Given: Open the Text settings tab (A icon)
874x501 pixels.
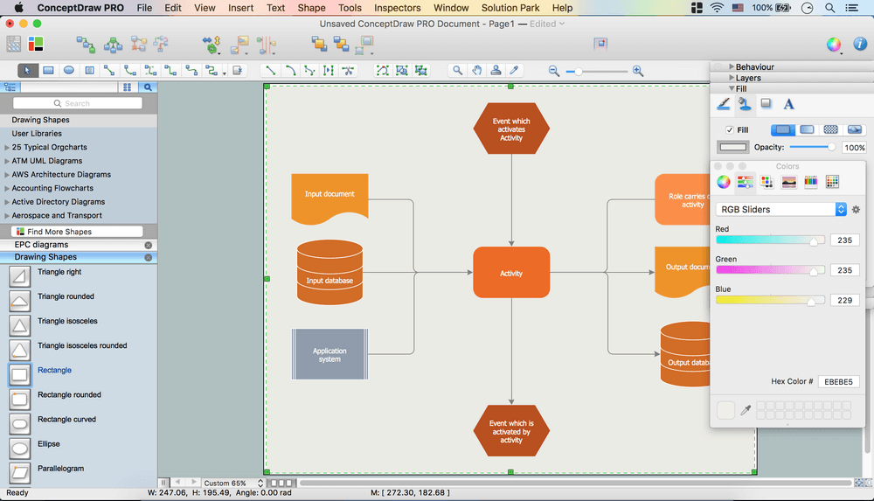Looking at the screenshot, I should 788,104.
